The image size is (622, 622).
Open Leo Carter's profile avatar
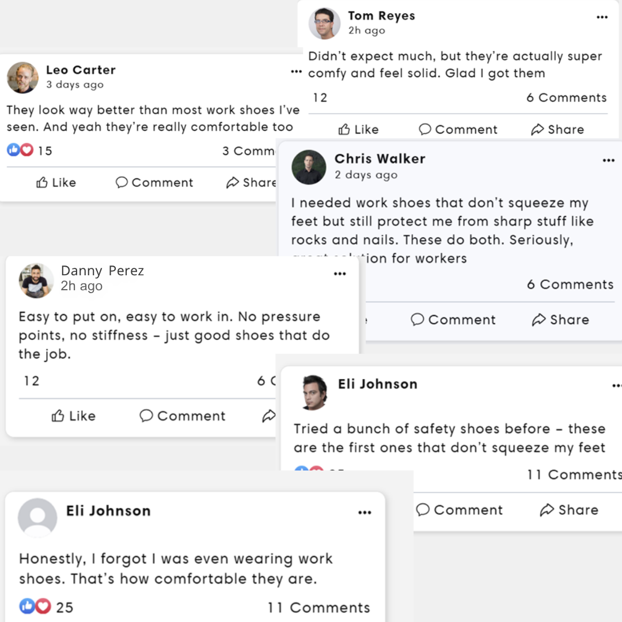[22, 77]
